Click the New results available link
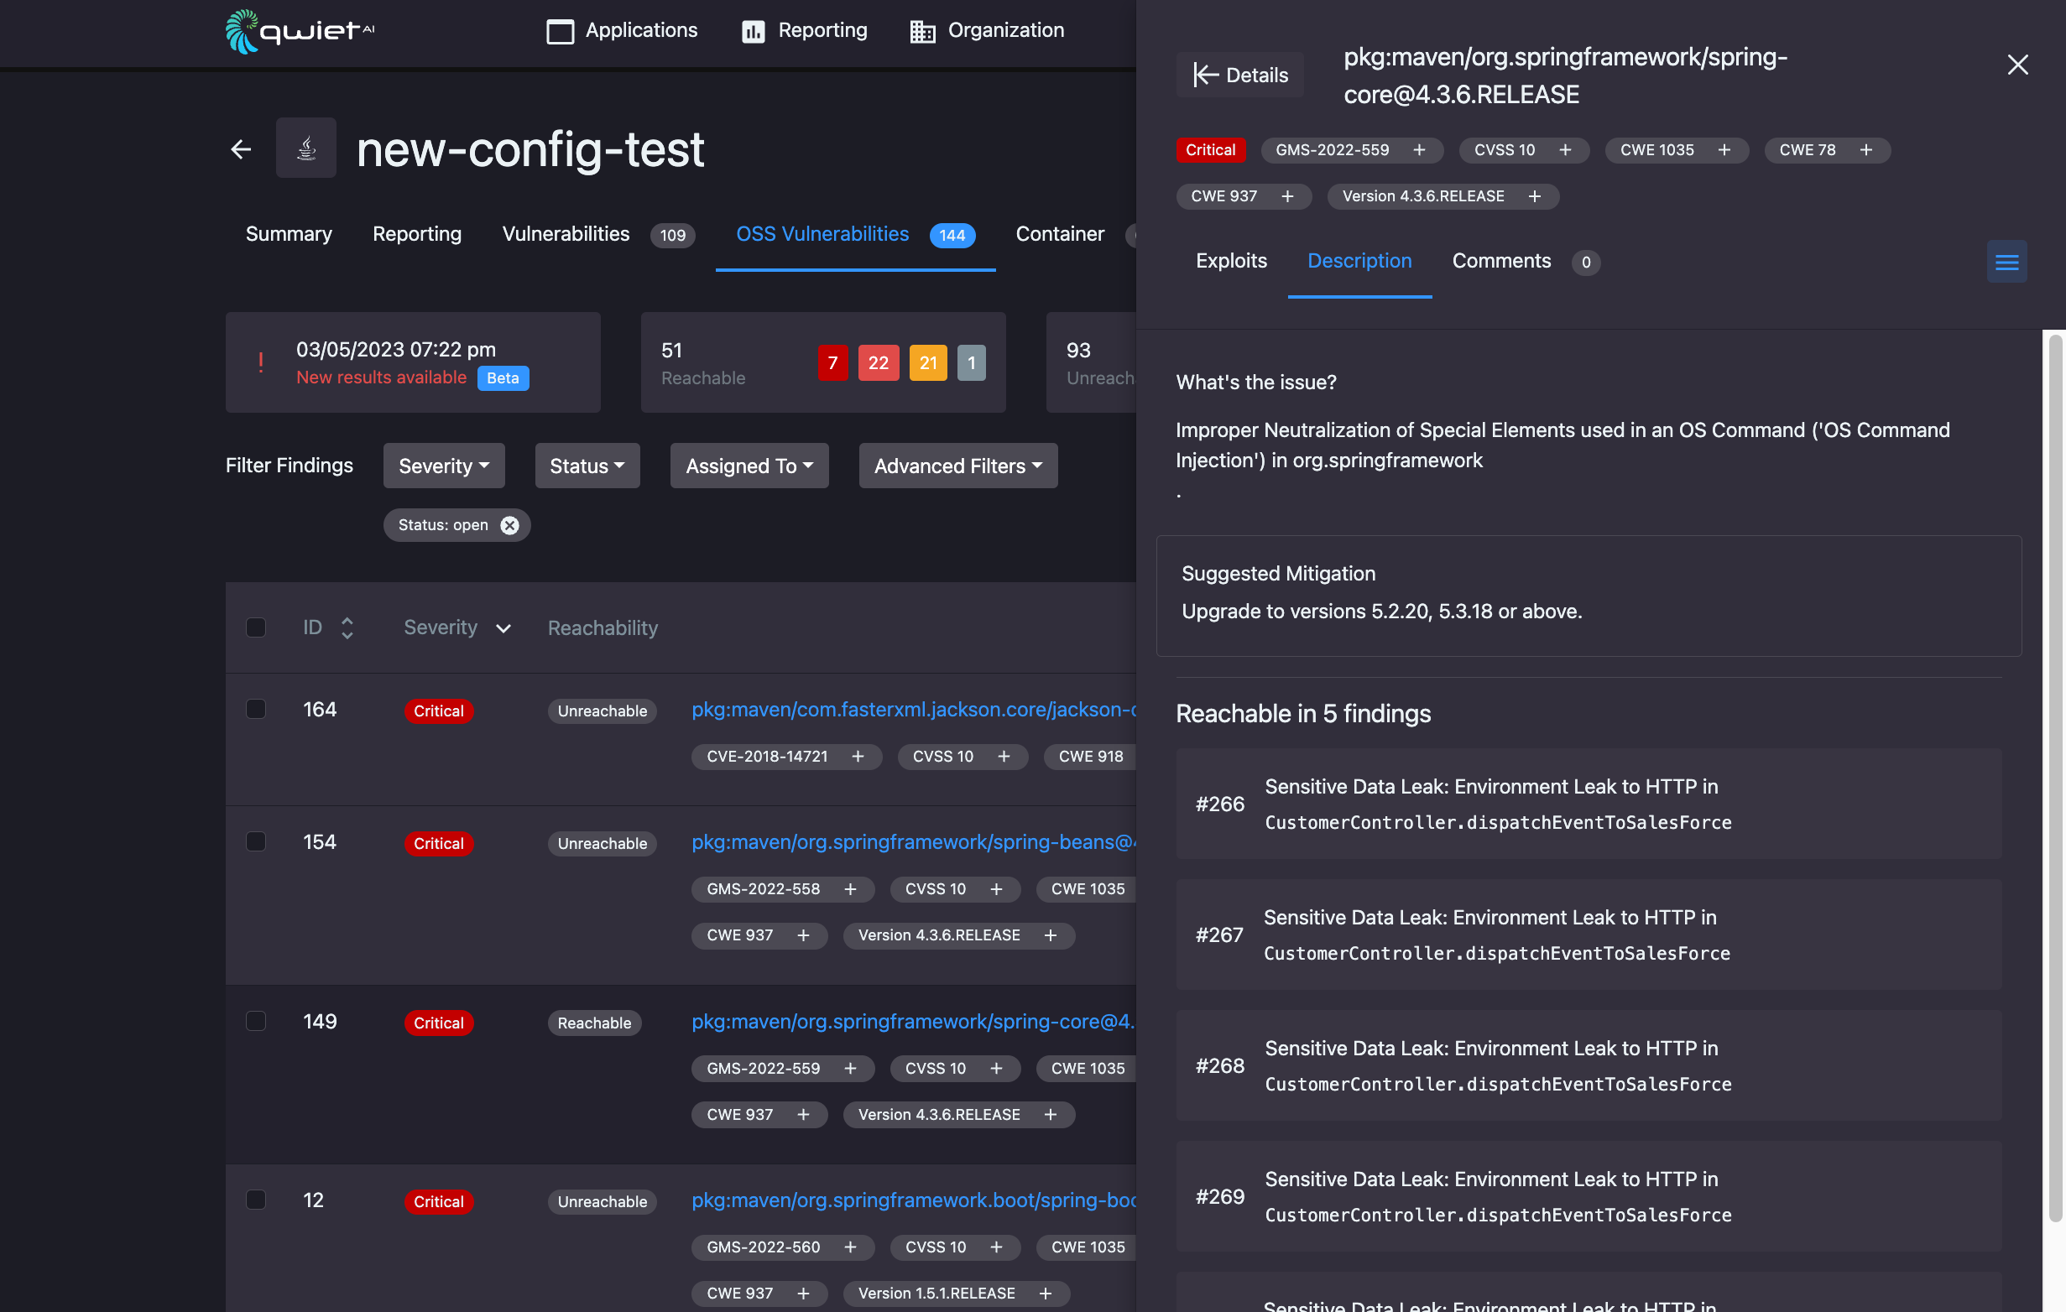 [381, 377]
